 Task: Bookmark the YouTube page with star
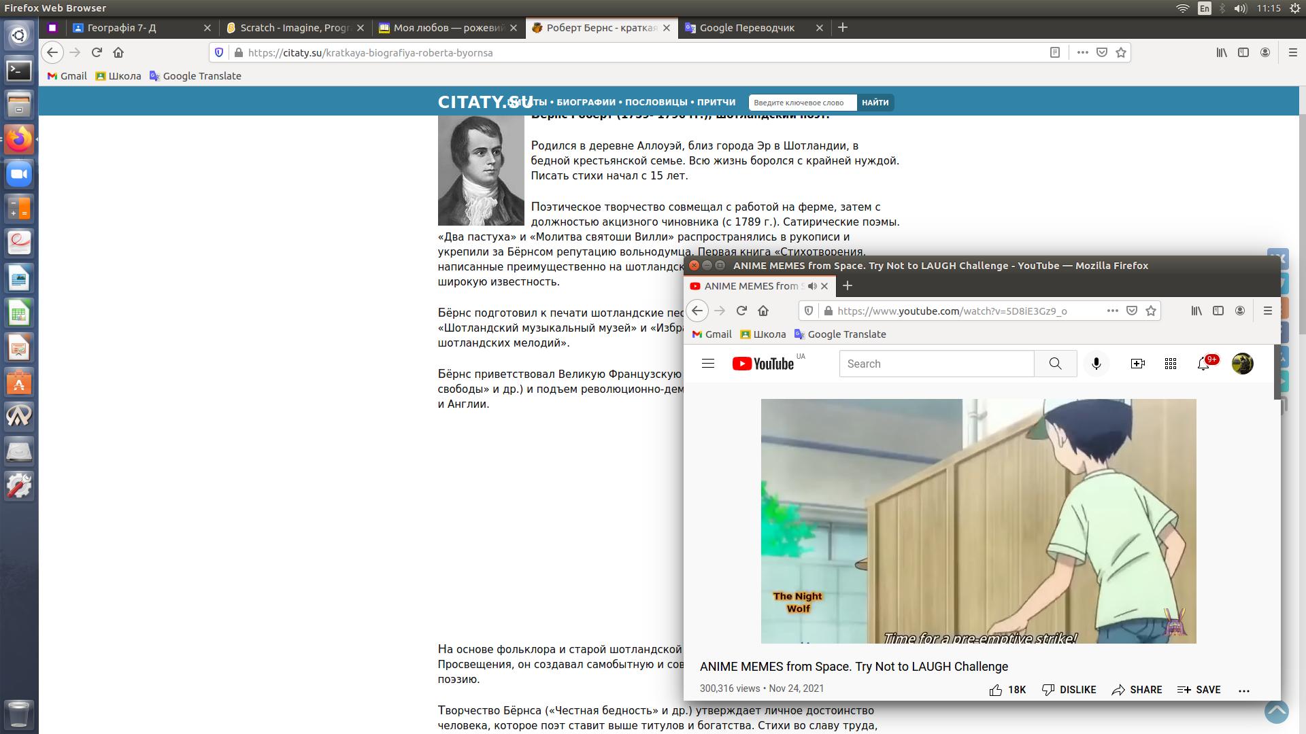(x=1151, y=311)
